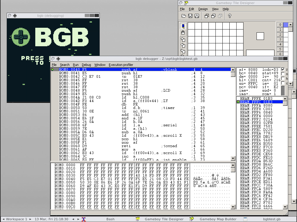Toggle the n flag checkbox

point(283,74)
